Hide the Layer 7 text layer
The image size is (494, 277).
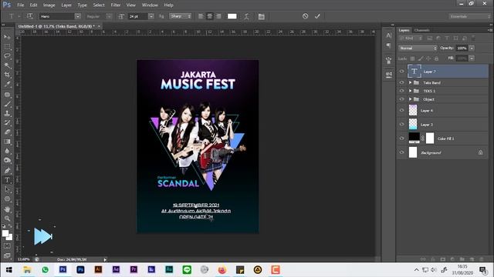pos(401,72)
